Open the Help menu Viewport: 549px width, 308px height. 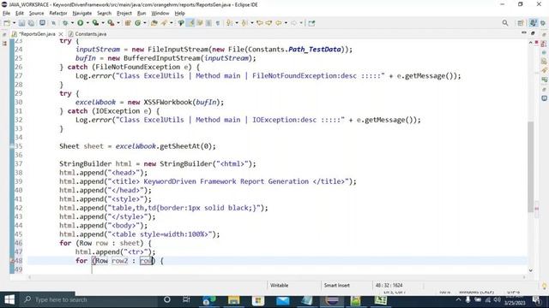coord(179,14)
